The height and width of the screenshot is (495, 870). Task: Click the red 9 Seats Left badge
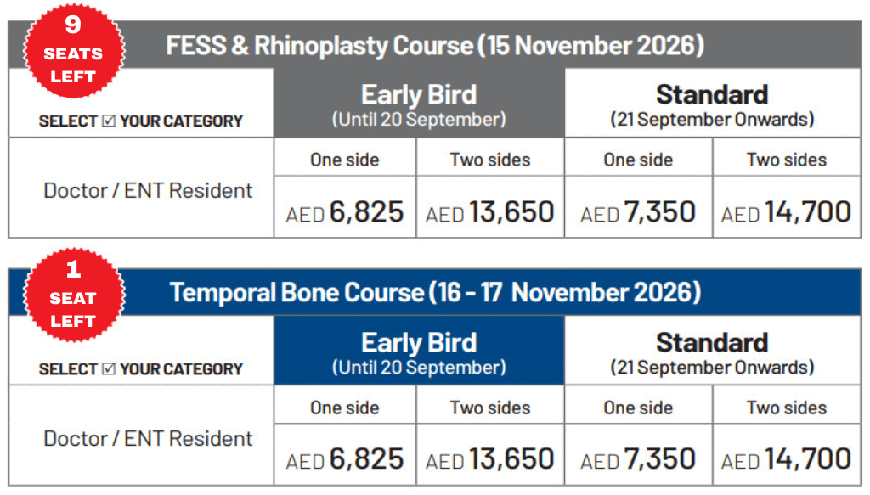[74, 50]
